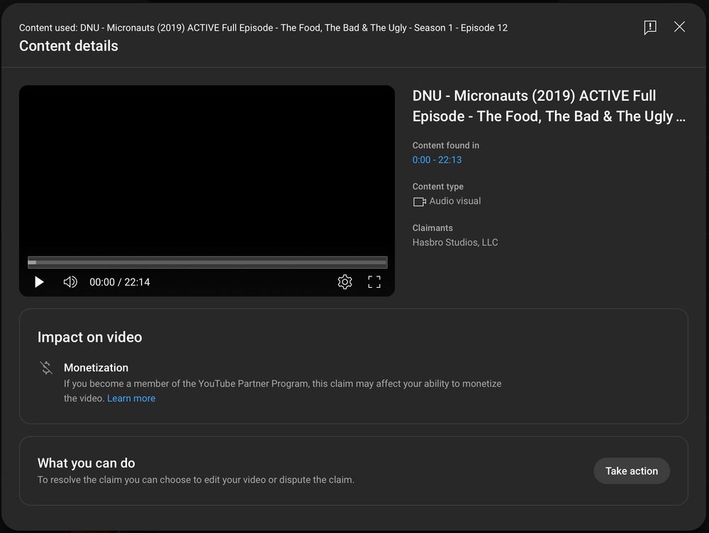Click the What you can do heading
Image resolution: width=709 pixels, height=533 pixels.
pyautogui.click(x=86, y=463)
